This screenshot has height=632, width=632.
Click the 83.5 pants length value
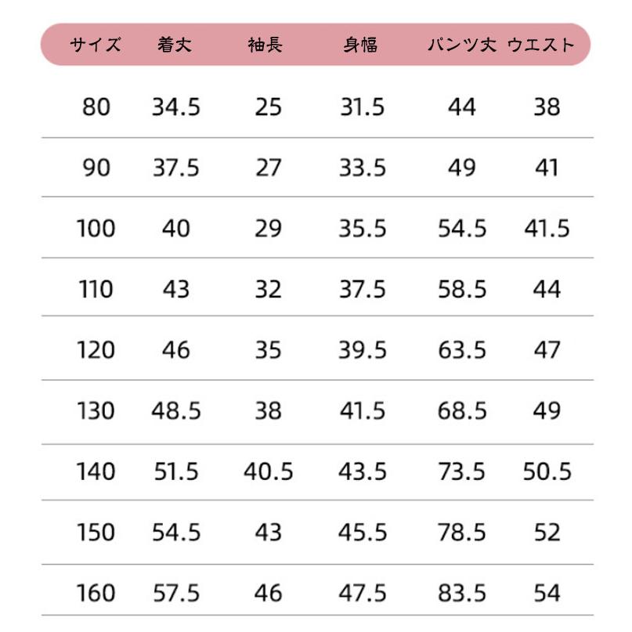click(x=462, y=594)
